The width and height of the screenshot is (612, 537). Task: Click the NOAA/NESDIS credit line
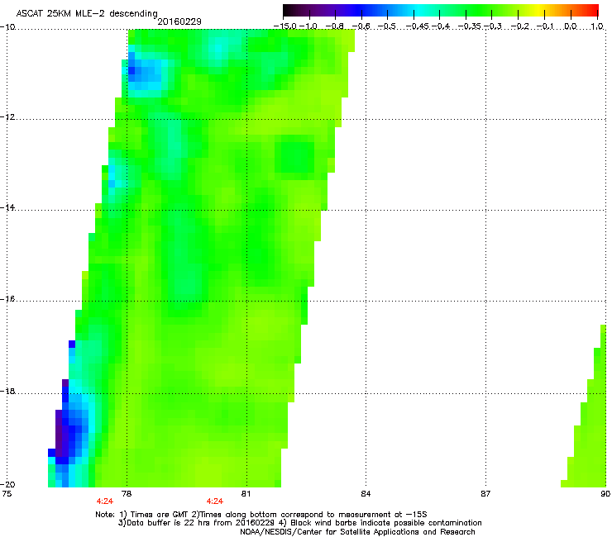(357, 532)
